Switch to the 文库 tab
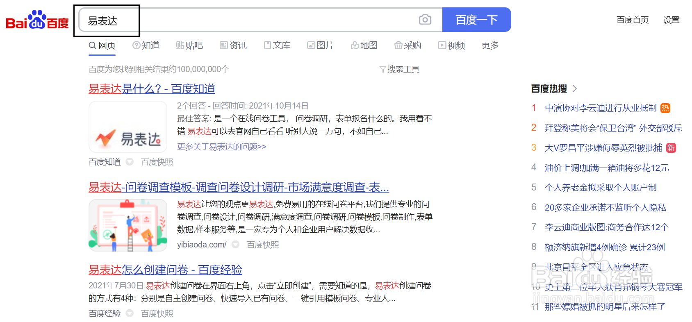This screenshot has height=322, width=692. [277, 45]
